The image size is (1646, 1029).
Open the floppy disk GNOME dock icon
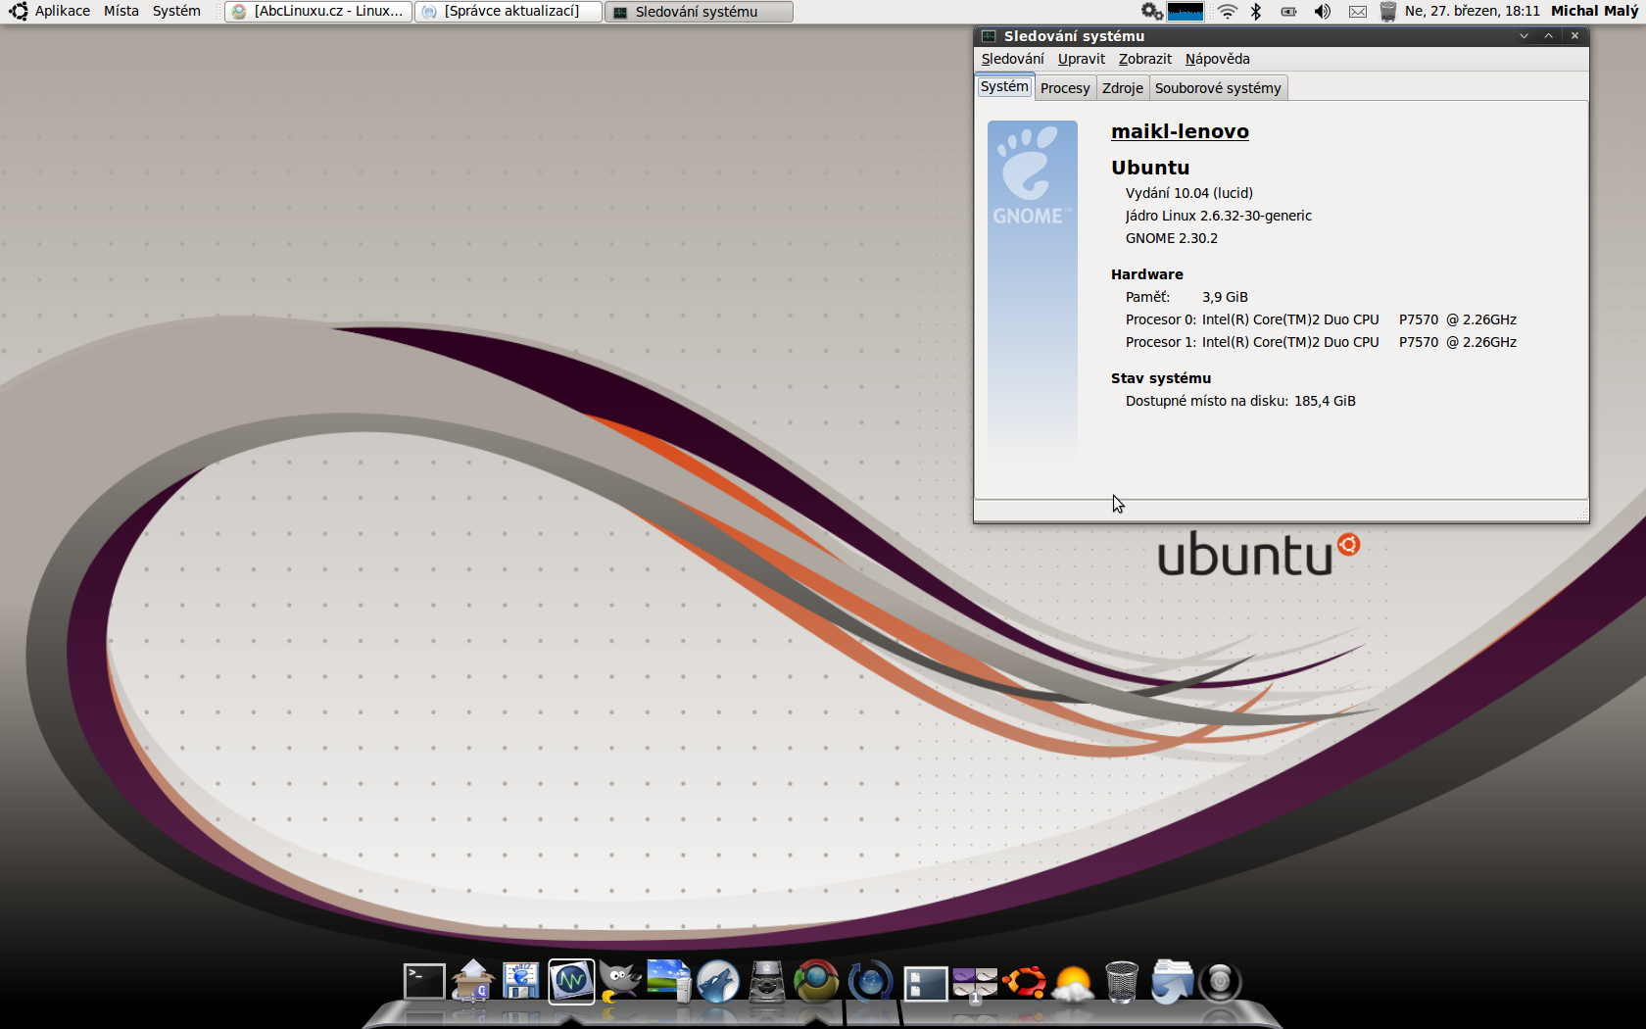point(521,981)
